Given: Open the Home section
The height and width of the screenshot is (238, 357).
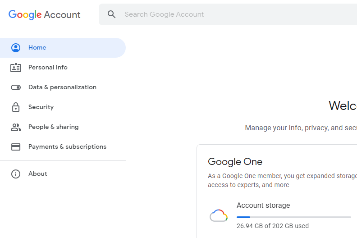Looking at the screenshot, I should click(x=63, y=48).
